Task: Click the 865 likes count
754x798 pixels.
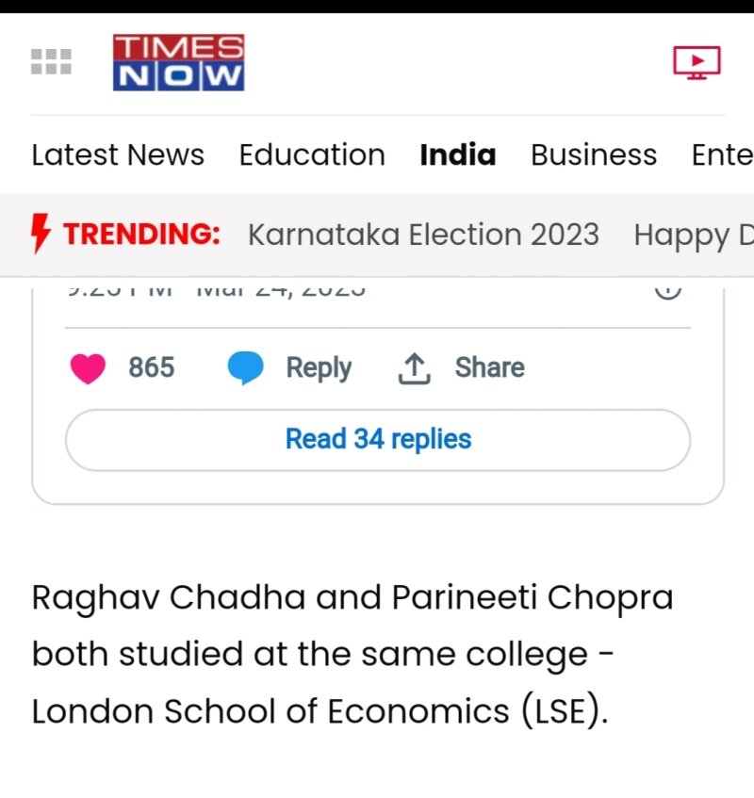Action: (151, 367)
